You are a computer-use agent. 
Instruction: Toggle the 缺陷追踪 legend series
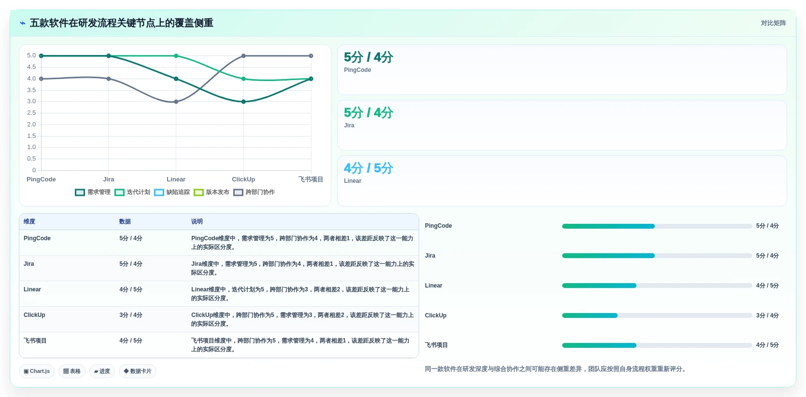tap(172, 192)
